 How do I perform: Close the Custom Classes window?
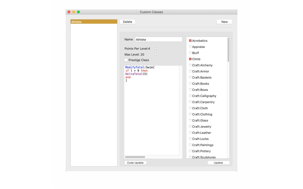click(x=69, y=12)
